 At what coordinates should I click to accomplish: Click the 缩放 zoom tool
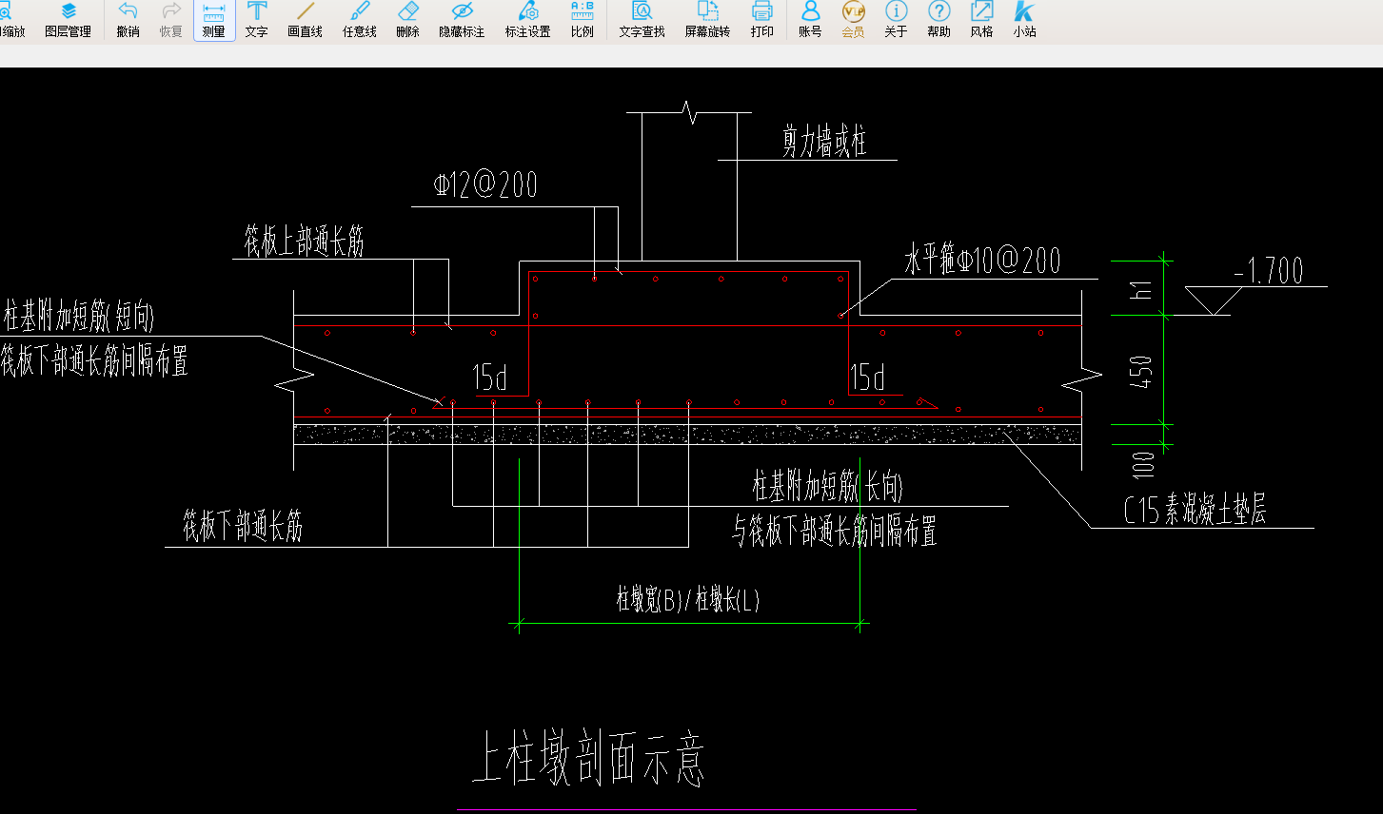pos(12,20)
